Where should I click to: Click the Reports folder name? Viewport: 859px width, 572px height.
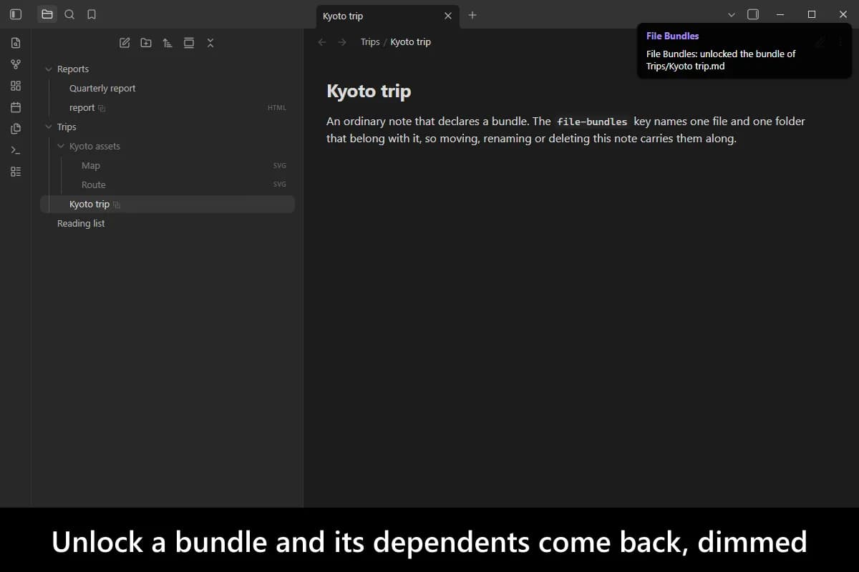73,69
